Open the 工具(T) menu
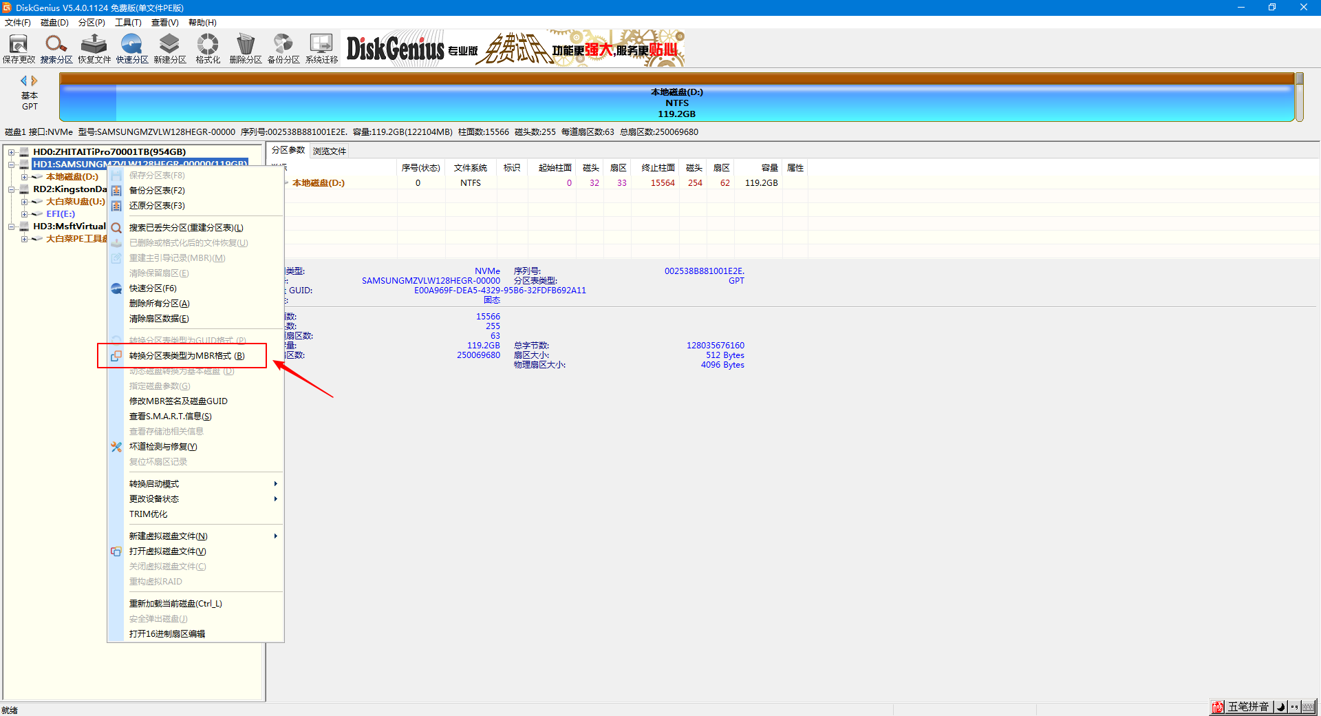Screen dimensions: 1321x716 tap(128, 23)
